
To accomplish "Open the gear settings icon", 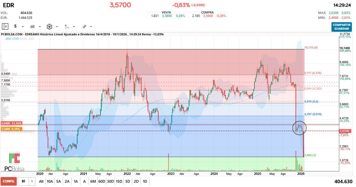I will coord(49,26).
